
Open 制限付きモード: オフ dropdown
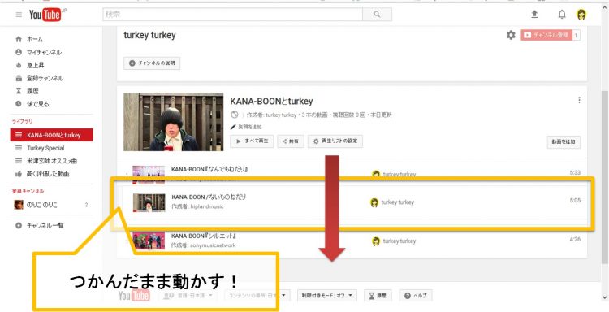(x=327, y=296)
